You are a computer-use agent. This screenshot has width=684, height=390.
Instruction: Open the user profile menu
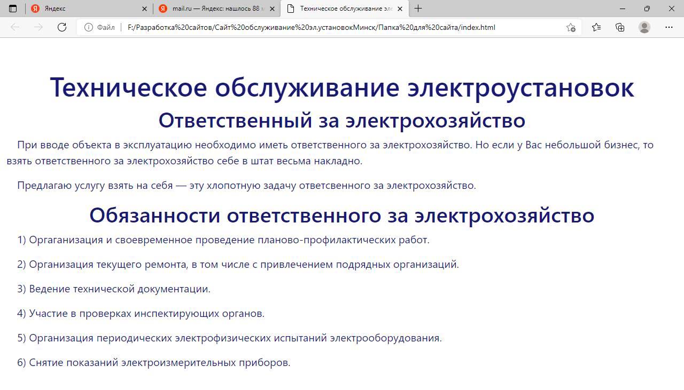pos(644,27)
